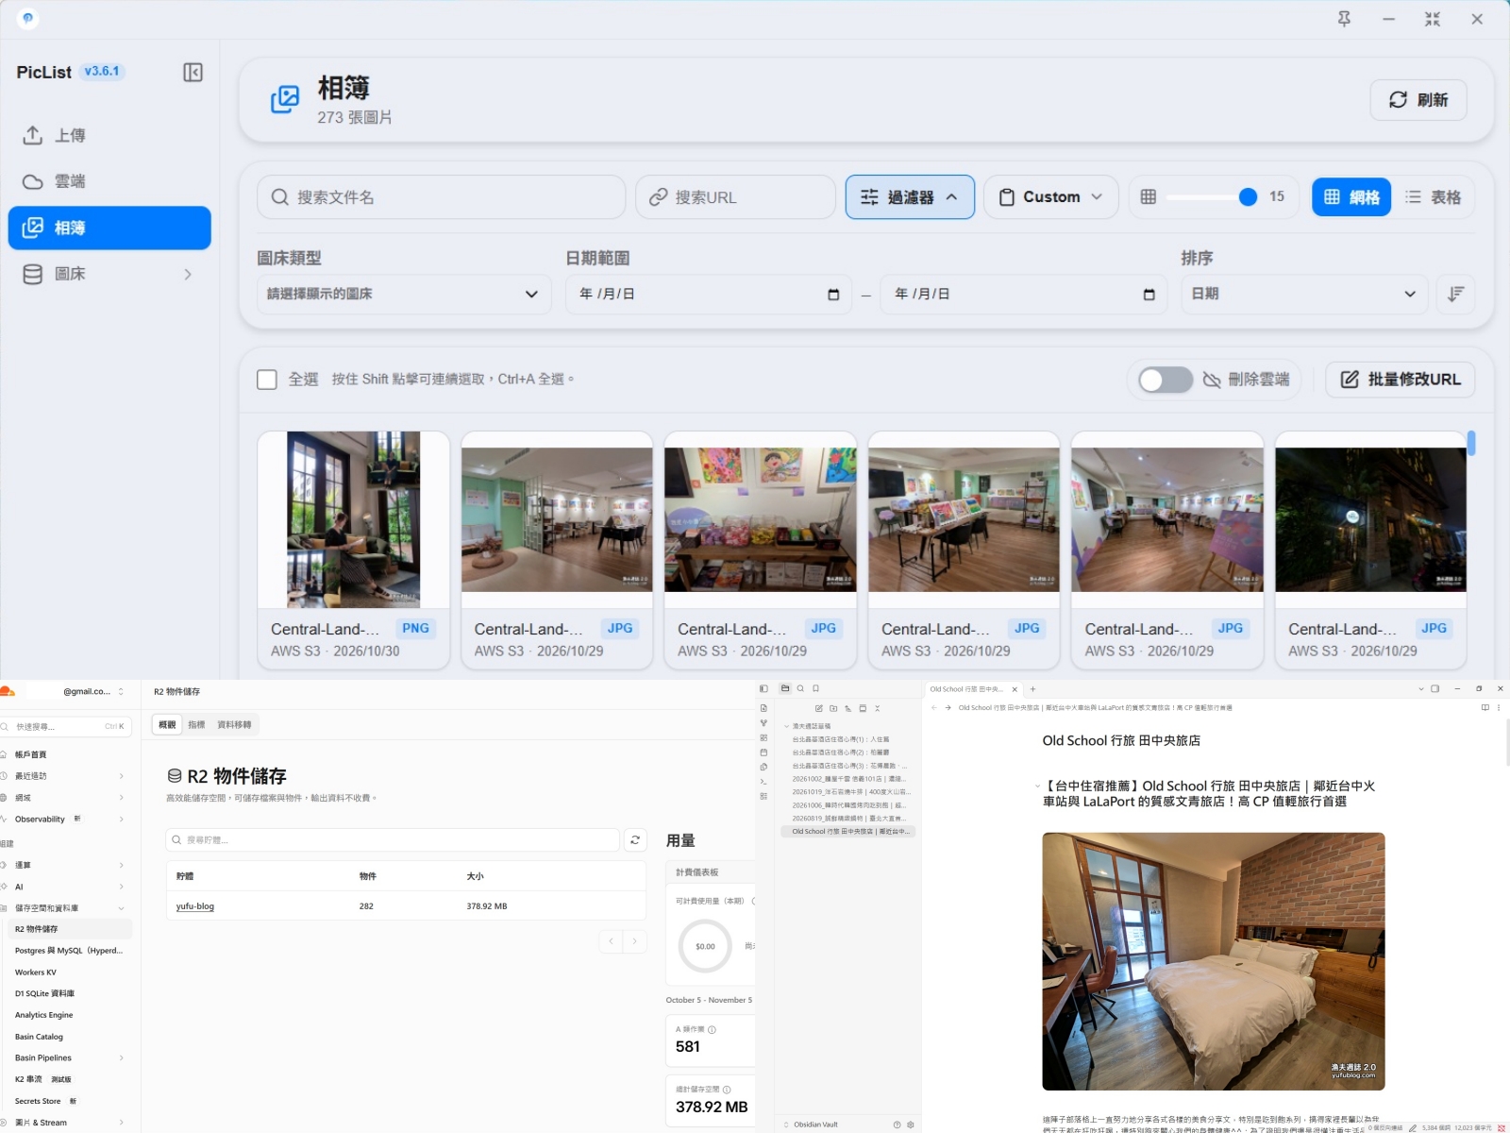Image resolution: width=1510 pixels, height=1133 pixels.
Task: Focus Cloudflare 快速搜尋 quick search field
Action: coord(66,726)
